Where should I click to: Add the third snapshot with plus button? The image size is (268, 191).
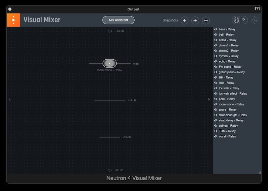[x=206, y=20]
